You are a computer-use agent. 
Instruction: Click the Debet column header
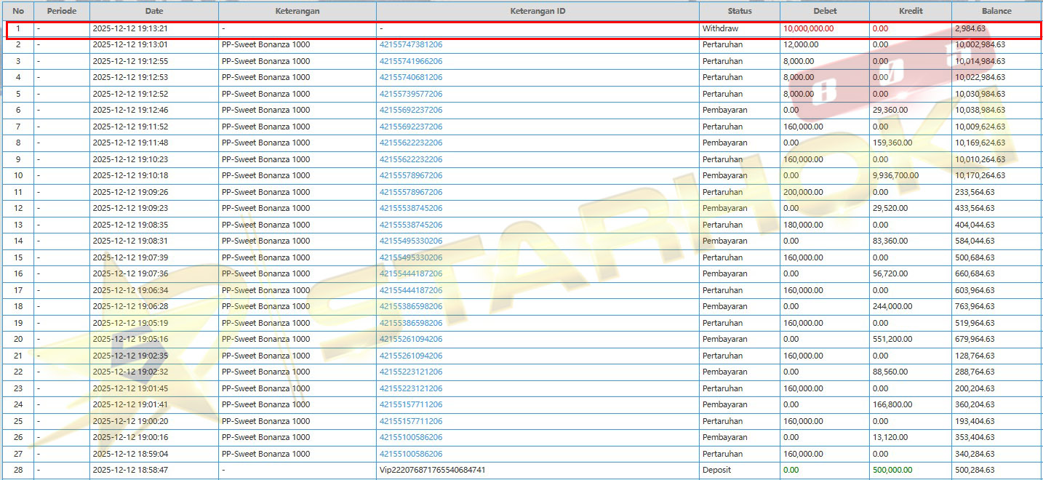point(824,11)
